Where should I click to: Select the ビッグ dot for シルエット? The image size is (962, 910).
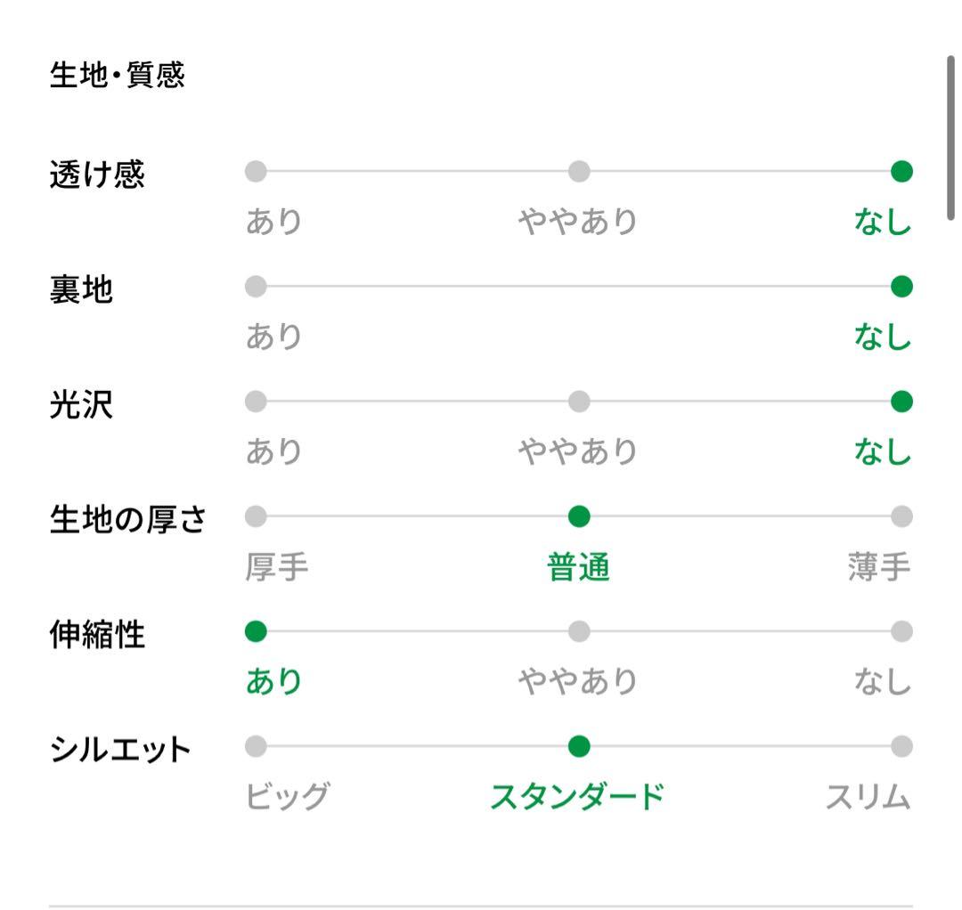click(x=256, y=746)
